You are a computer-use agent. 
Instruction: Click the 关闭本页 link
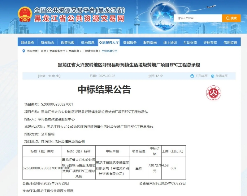(x=221, y=76)
